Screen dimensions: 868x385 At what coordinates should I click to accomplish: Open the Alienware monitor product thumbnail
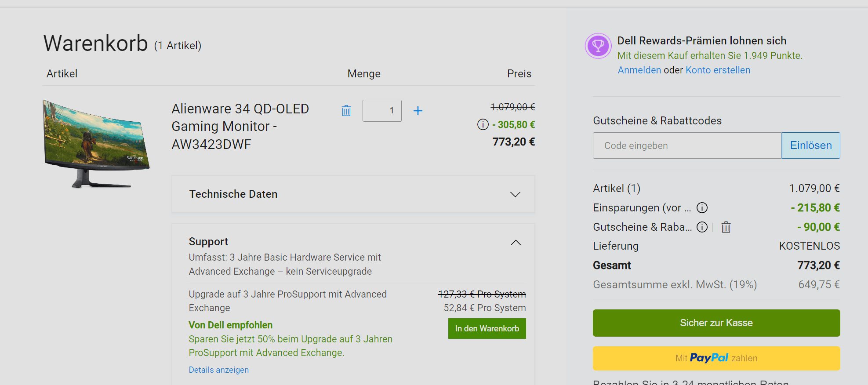(96, 144)
